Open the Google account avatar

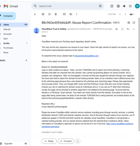(x=137, y=6)
